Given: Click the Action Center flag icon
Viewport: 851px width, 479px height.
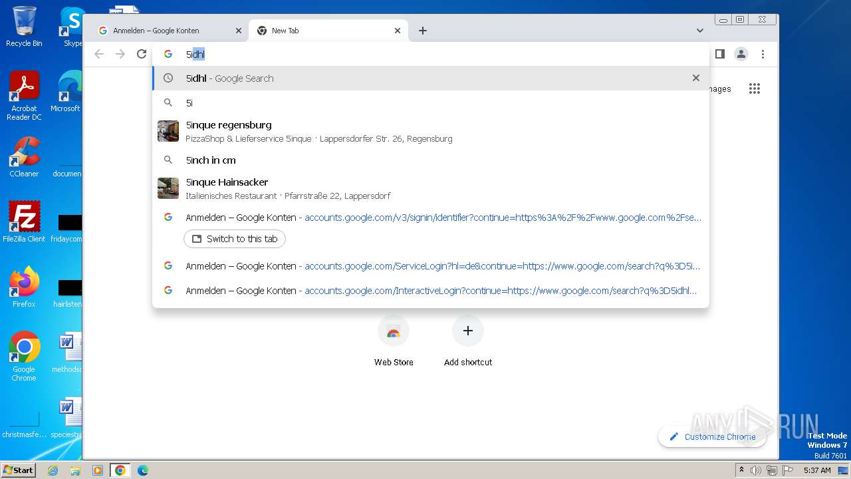Looking at the screenshot, I should click(787, 470).
